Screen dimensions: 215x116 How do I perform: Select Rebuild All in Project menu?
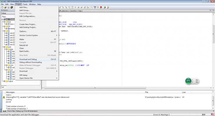tap(37, 45)
